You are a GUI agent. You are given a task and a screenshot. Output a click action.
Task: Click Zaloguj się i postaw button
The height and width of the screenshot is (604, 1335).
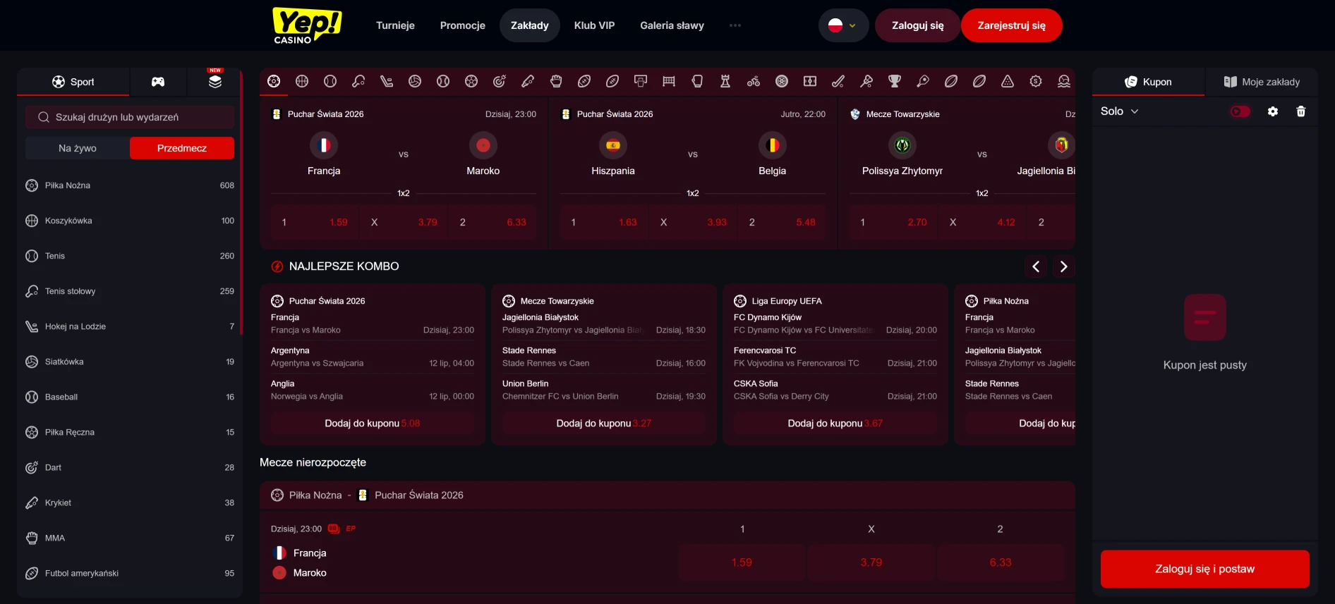[x=1205, y=569]
